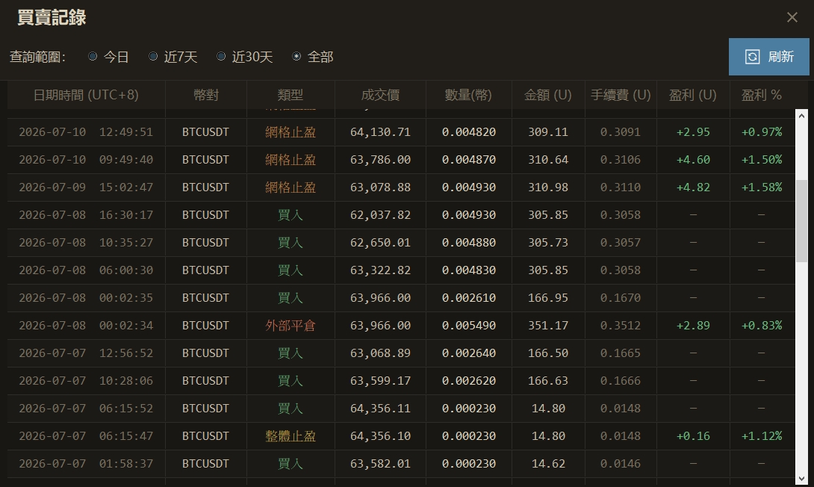Click the 日期時間 (UTC+8) column header
Viewport: 814px width, 487px height.
(86, 95)
